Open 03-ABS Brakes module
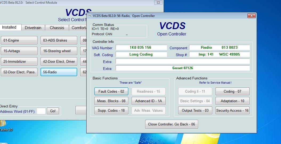 59,40
